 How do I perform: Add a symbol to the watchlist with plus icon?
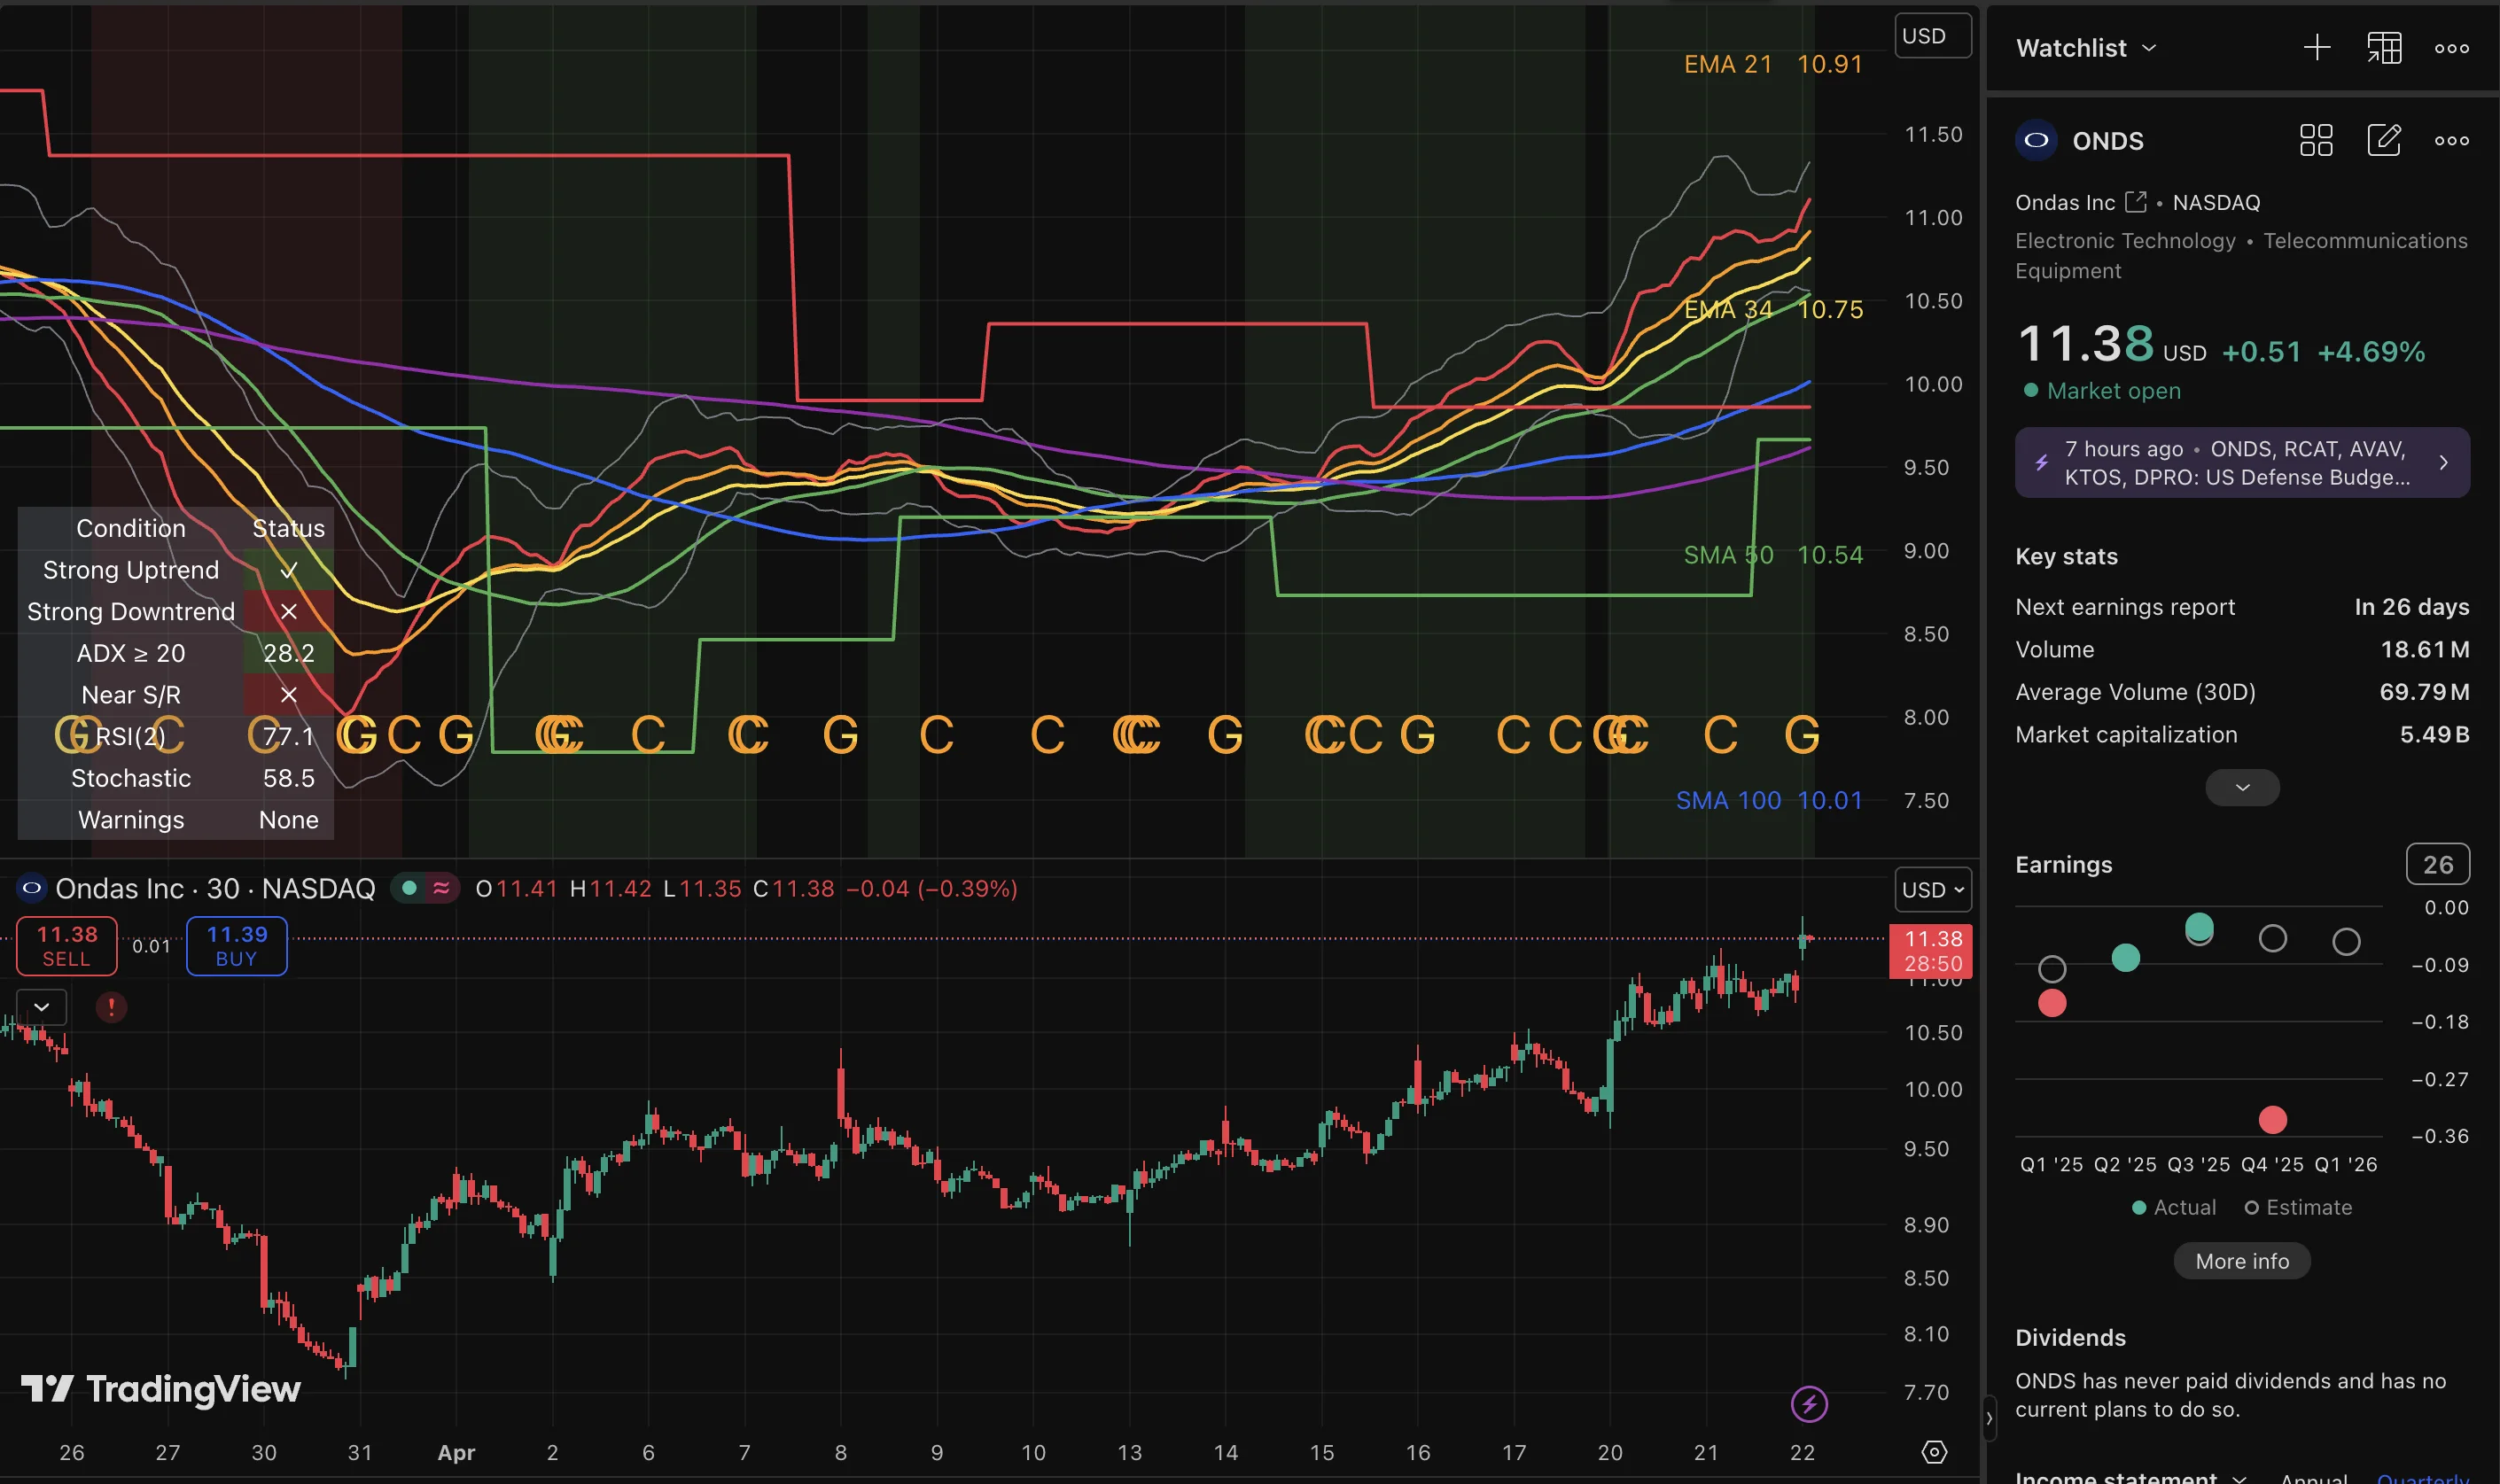coord(2316,48)
